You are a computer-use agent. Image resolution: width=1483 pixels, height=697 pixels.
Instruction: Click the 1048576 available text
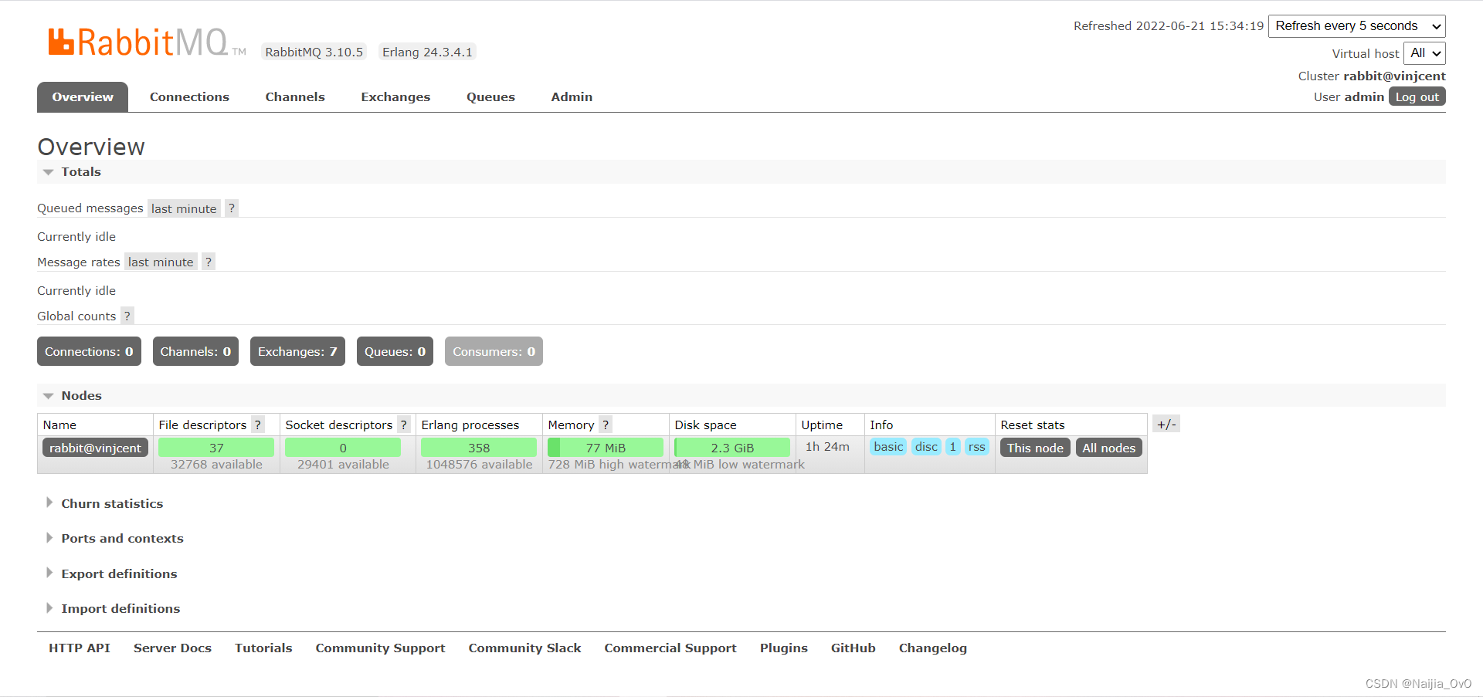(479, 464)
